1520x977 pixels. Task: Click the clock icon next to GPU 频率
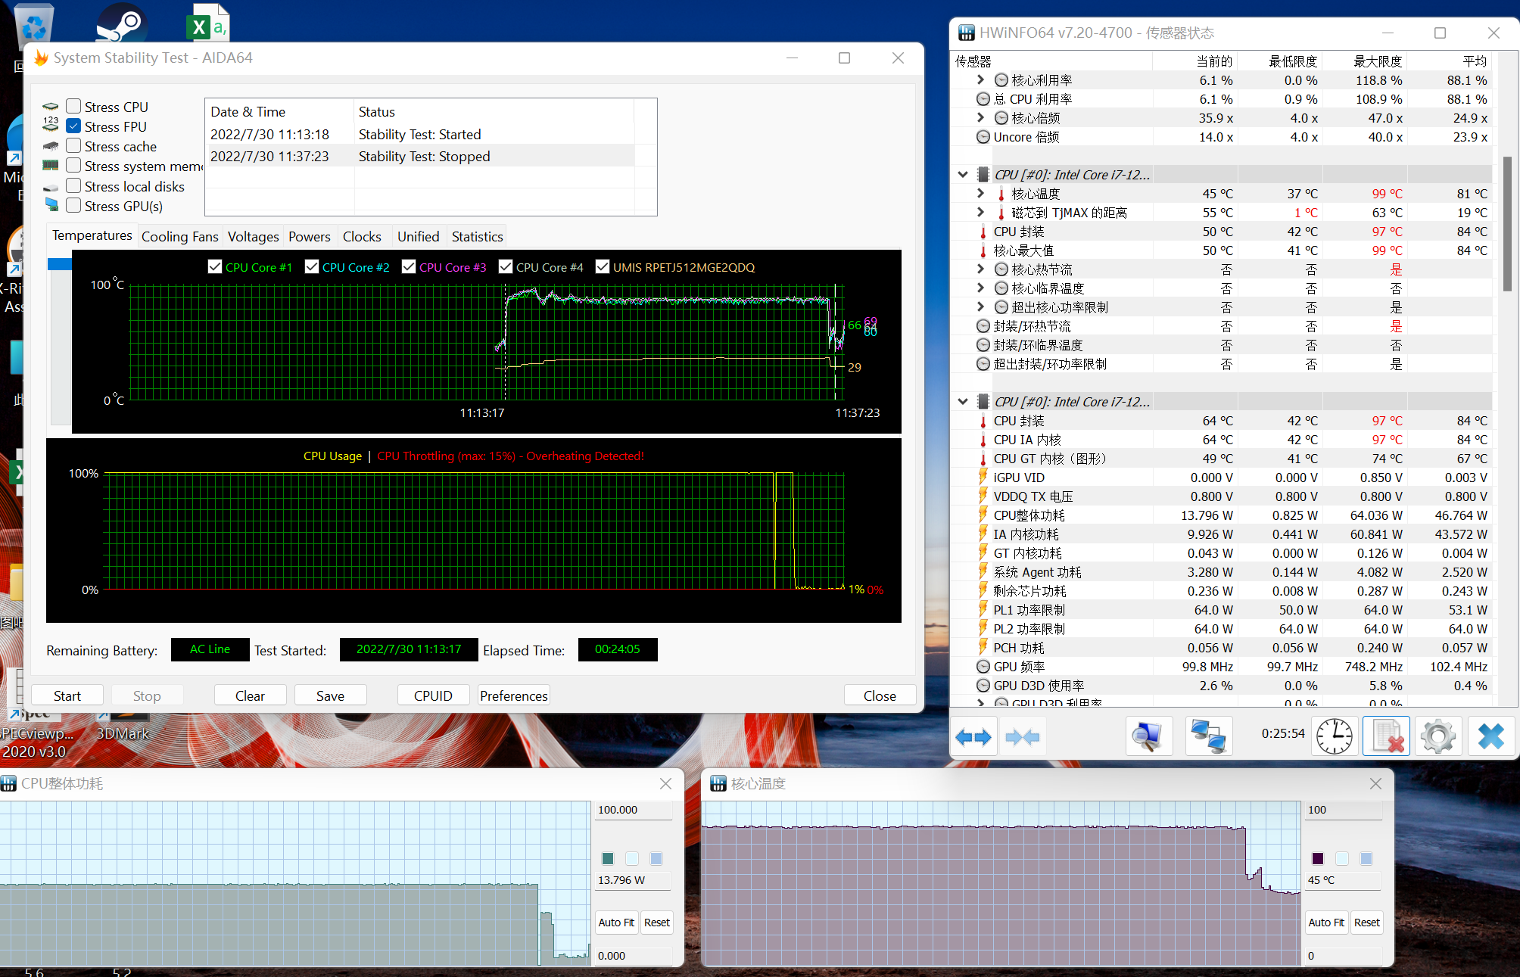point(983,667)
